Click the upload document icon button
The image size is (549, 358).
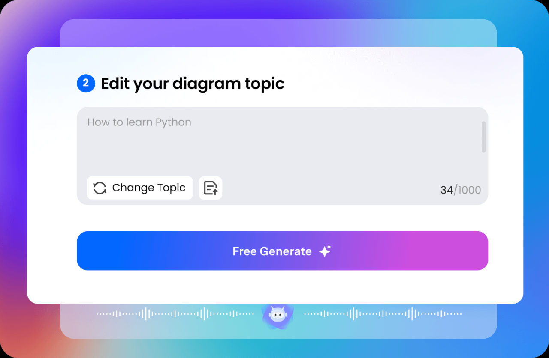tap(211, 188)
